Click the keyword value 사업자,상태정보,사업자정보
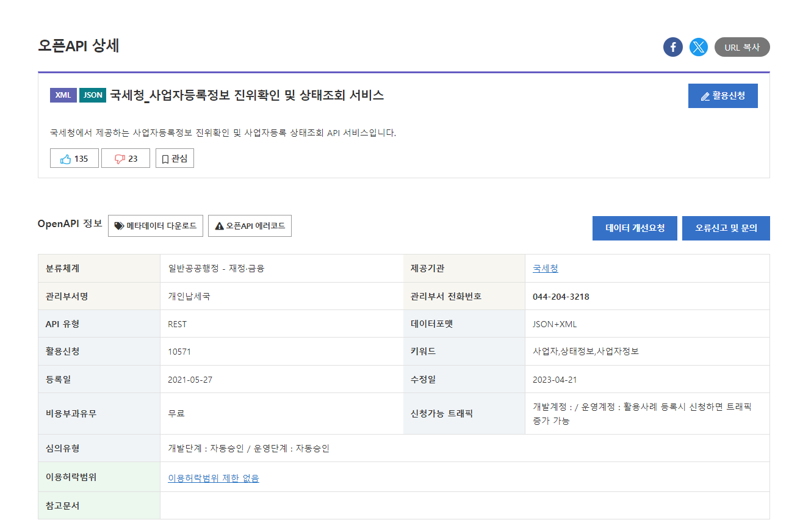Image resolution: width=800 pixels, height=528 pixels. pos(586,352)
